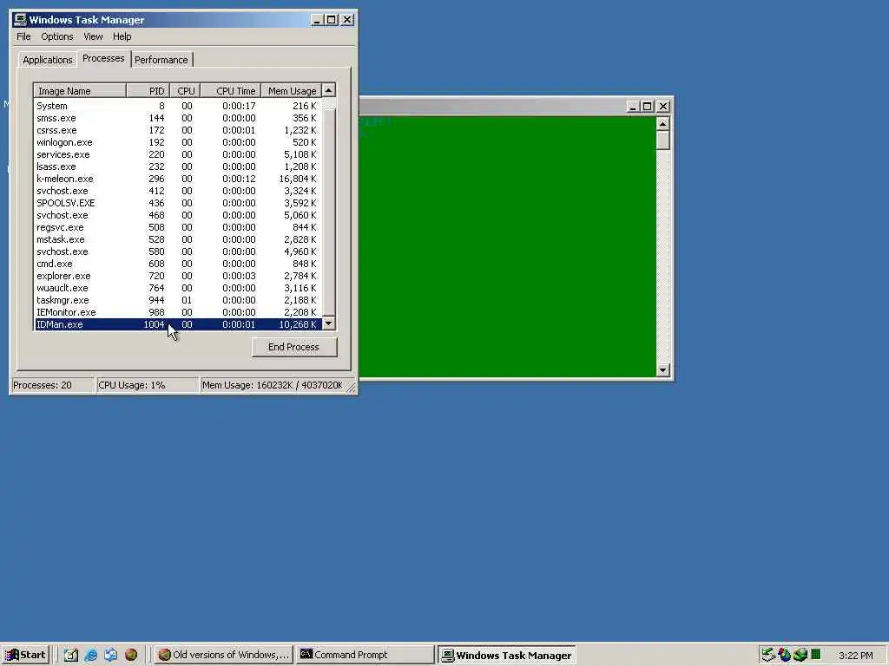Click Command Prompt window scrollbar thumb
Viewport: 889px width, 666px height.
coord(662,140)
